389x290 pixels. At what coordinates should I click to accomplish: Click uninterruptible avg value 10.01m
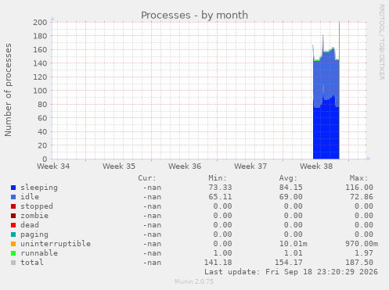click(x=294, y=244)
